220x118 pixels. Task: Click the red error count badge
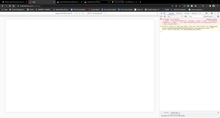(207, 13)
